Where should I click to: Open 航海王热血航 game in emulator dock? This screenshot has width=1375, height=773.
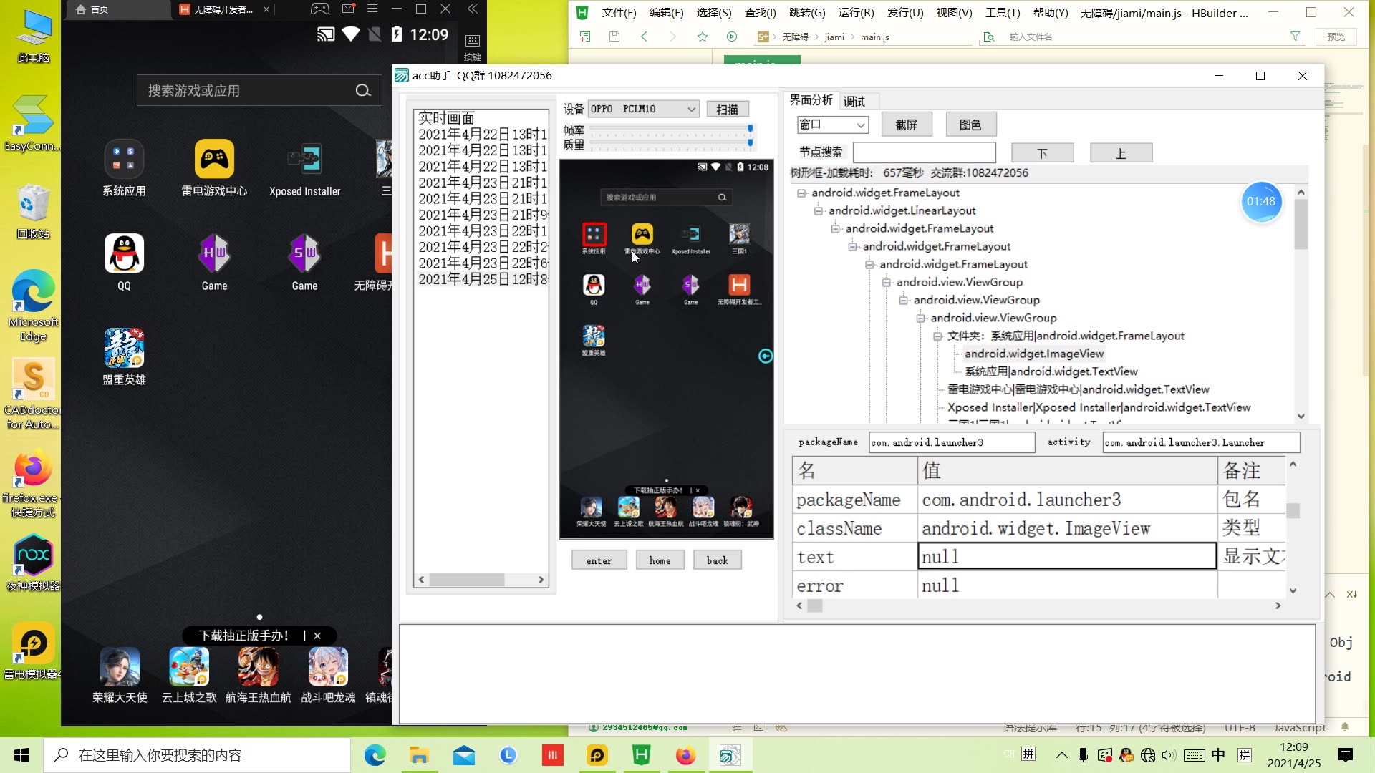(259, 667)
